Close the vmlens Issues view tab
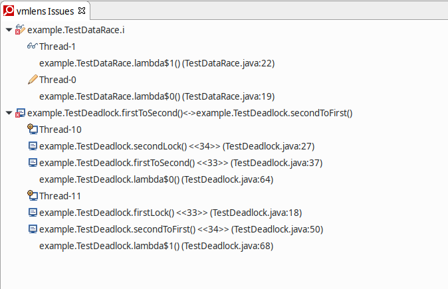This screenshot has height=289, width=448. [x=82, y=11]
